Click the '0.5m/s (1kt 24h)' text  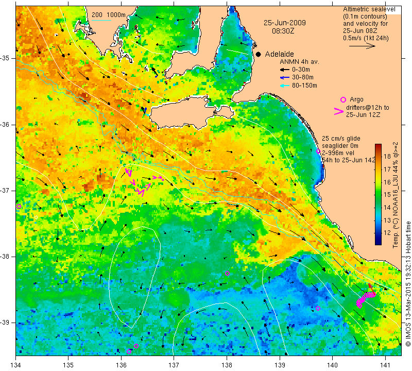click(x=366, y=38)
